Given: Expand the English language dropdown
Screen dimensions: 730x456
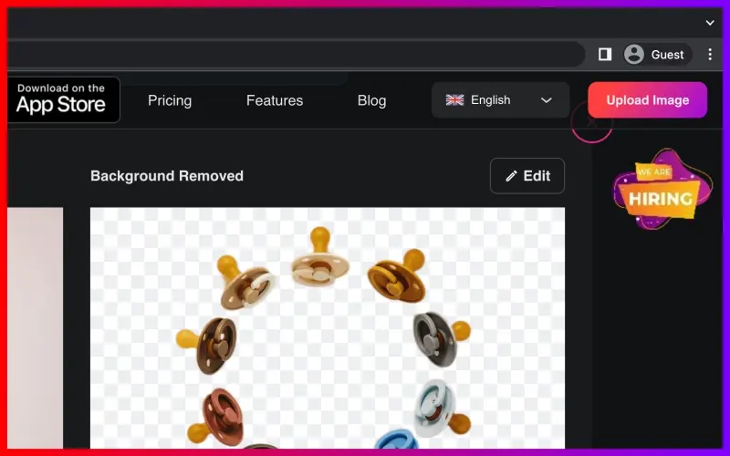Looking at the screenshot, I should [500, 100].
